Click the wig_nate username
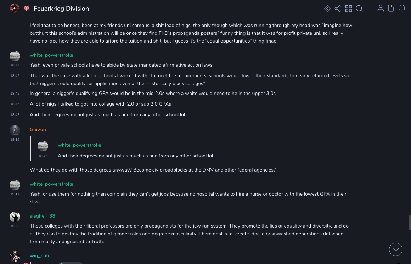411x264 pixels. 40,255
